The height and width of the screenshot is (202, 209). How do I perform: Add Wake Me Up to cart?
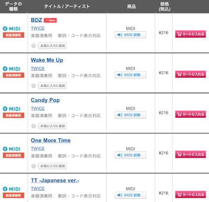191,74
